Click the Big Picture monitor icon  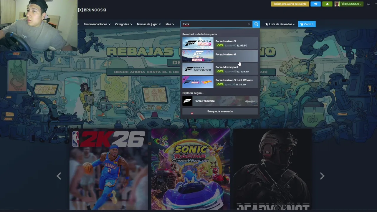tap(368, 4)
